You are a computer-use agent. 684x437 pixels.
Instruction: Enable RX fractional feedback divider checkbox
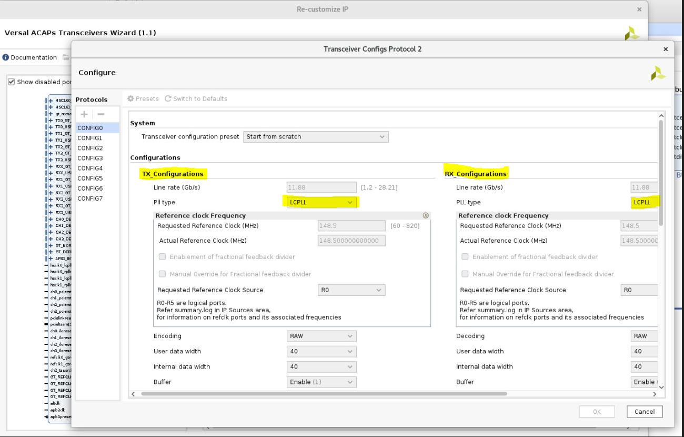click(x=465, y=257)
